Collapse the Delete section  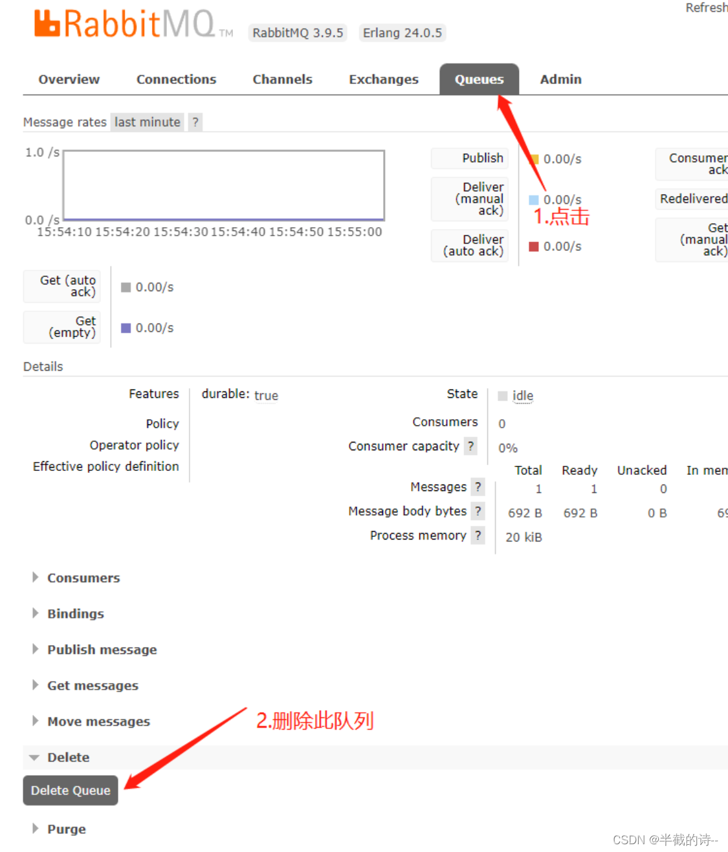pyautogui.click(x=68, y=757)
